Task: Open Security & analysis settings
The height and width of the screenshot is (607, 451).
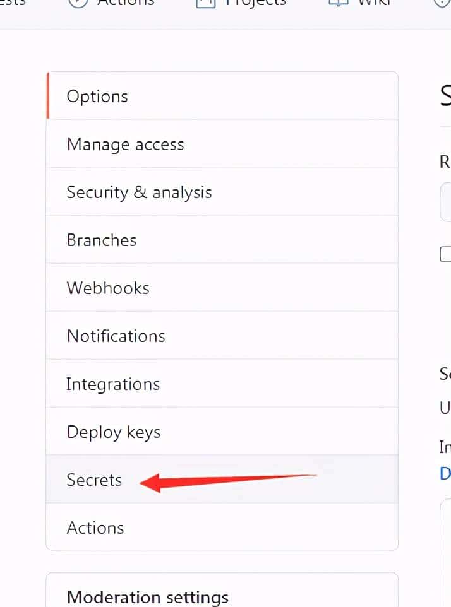Action: [139, 192]
